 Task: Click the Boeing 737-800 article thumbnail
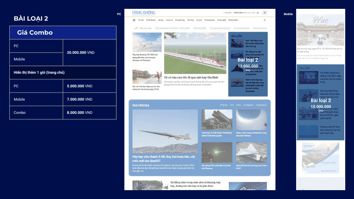[147, 42]
